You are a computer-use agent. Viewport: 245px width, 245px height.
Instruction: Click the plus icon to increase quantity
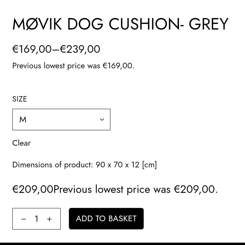49,219
